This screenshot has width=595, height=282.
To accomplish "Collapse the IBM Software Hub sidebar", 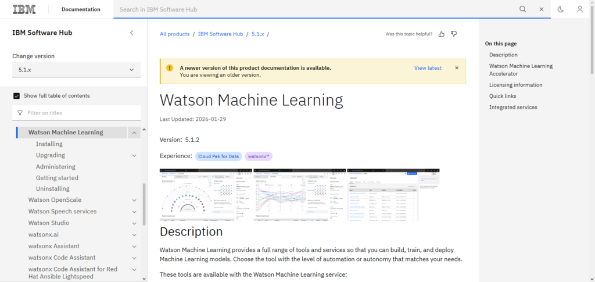I will click(132, 33).
